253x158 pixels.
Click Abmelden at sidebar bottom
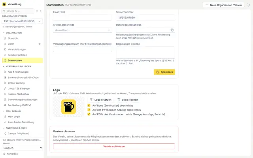[x=11, y=154]
